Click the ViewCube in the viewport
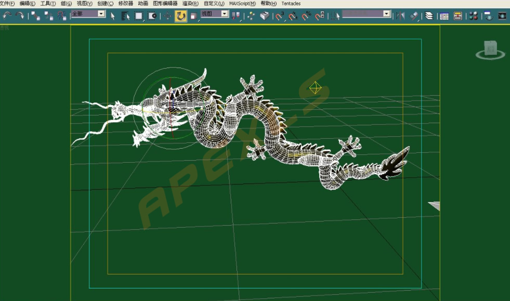Viewport: 510px width, 301px height. tap(490, 50)
